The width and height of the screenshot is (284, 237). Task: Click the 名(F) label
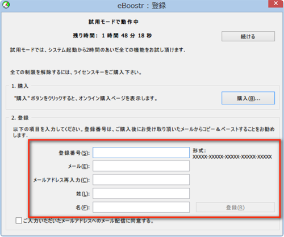click(83, 208)
